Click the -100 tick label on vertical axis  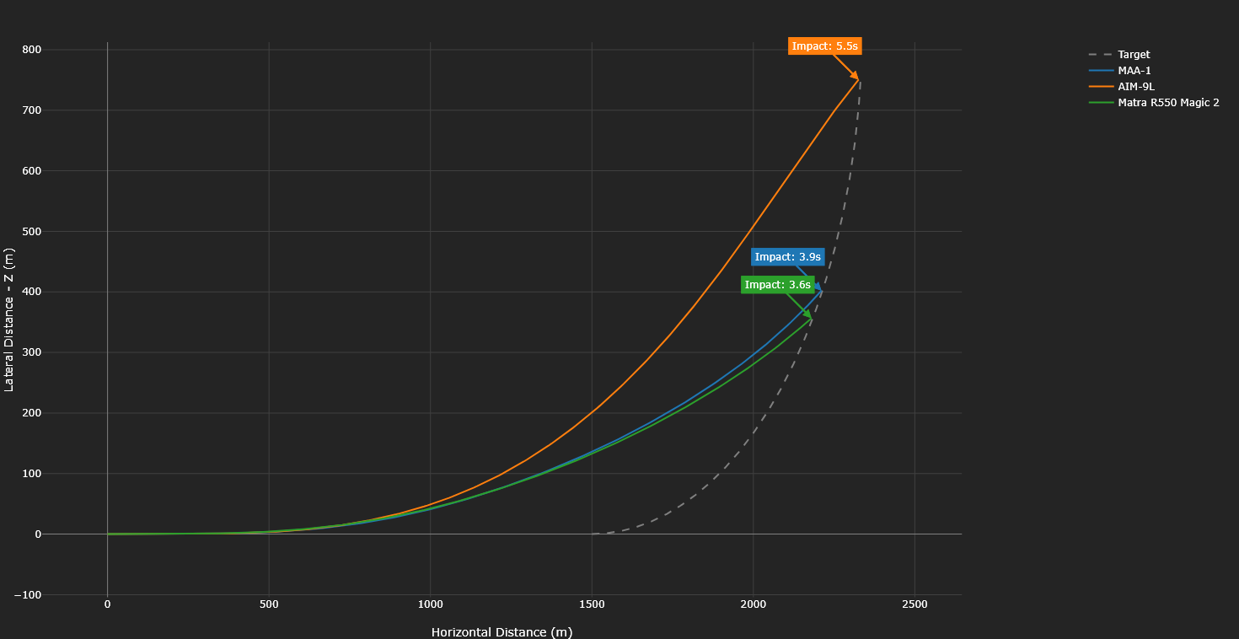click(x=29, y=595)
